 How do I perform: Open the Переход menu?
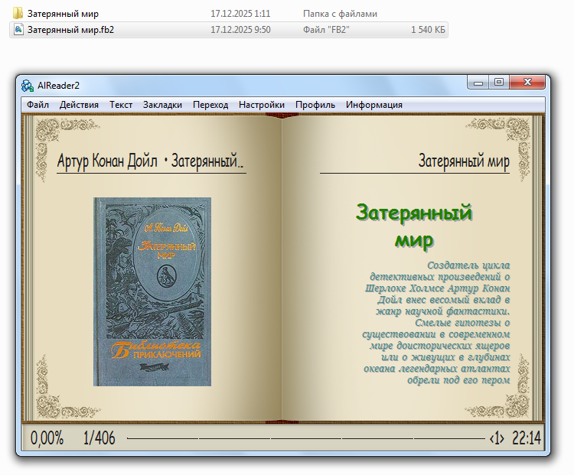210,105
